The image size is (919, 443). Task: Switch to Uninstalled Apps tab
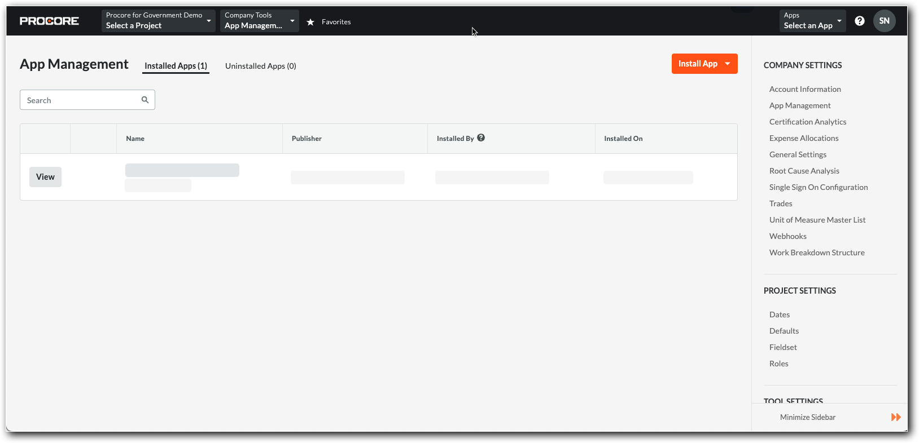tap(260, 66)
